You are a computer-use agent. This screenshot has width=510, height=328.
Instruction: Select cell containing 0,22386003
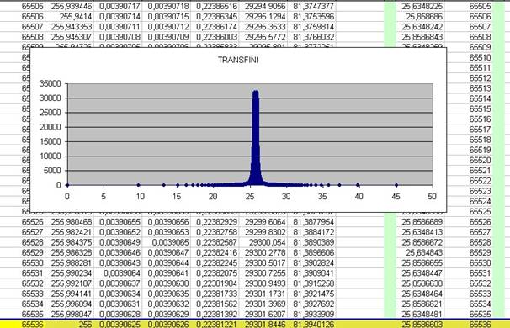215,37
